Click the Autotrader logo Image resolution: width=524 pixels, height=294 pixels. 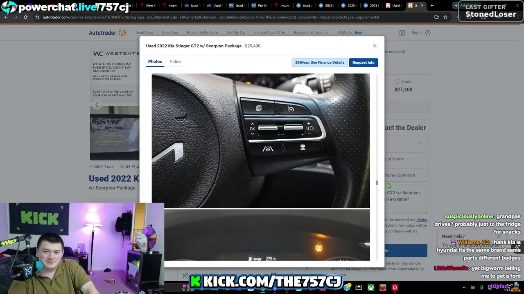click(108, 33)
